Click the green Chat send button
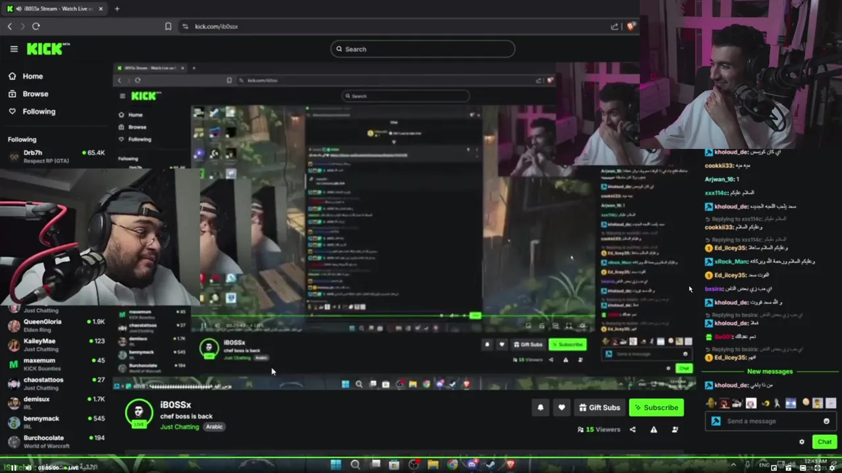This screenshot has width=842, height=473. pos(824,442)
